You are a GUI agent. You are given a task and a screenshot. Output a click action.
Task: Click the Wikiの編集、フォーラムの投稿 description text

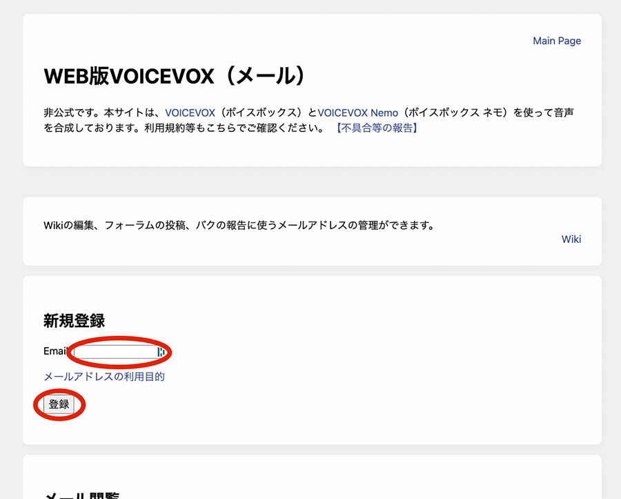pos(239,225)
